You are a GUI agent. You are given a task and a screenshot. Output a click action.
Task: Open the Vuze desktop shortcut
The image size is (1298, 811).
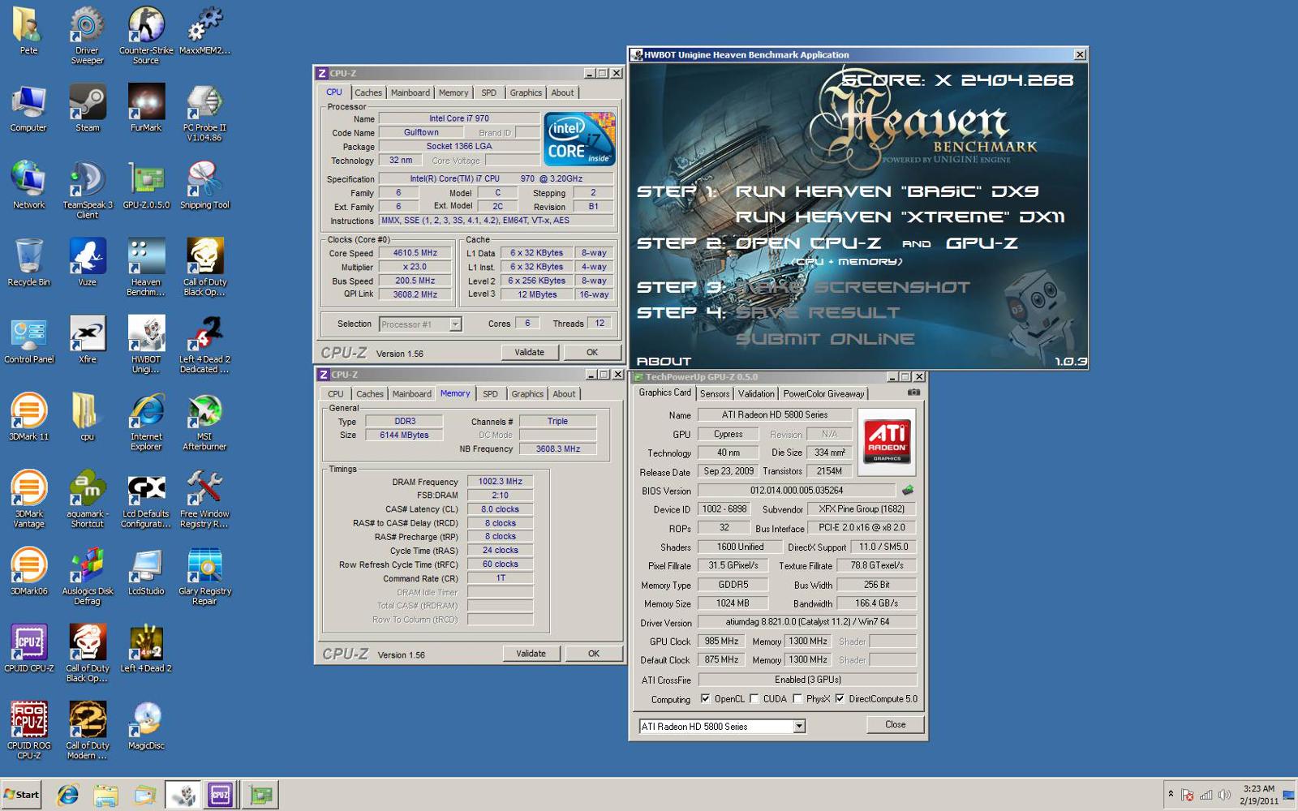click(x=87, y=261)
